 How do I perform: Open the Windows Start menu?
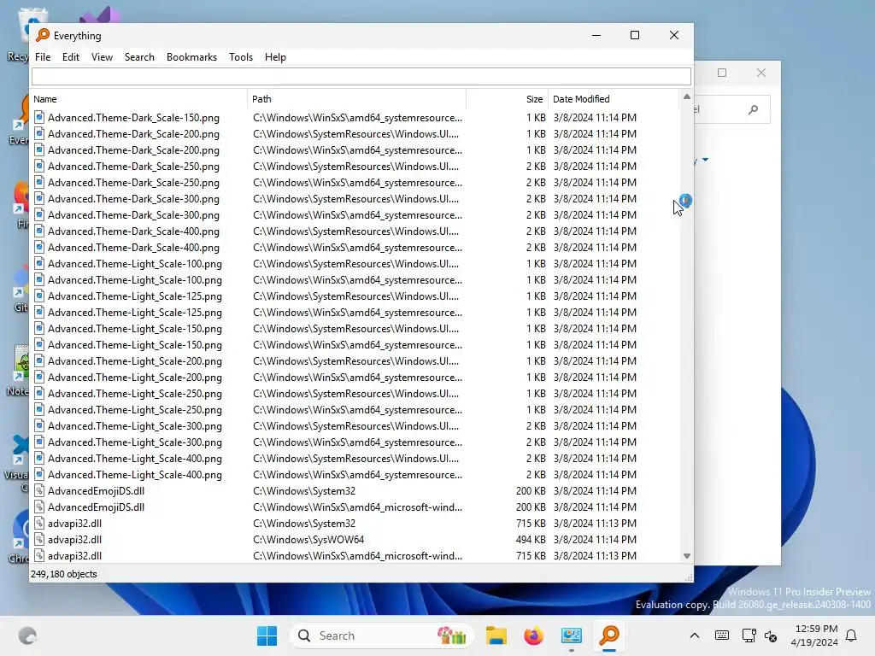pyautogui.click(x=267, y=635)
